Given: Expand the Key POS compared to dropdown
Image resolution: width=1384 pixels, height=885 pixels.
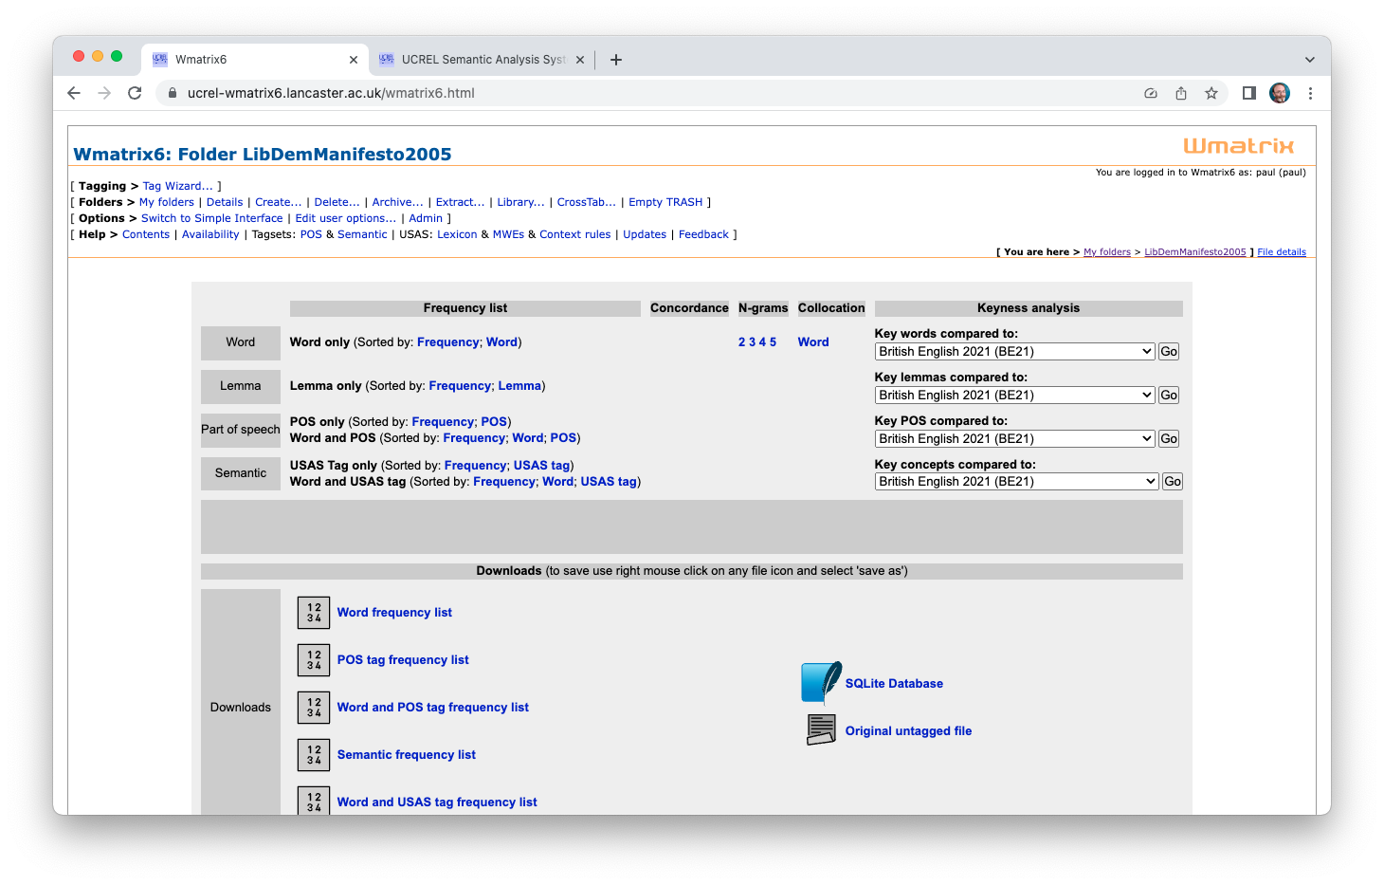Looking at the screenshot, I should click(x=1014, y=439).
